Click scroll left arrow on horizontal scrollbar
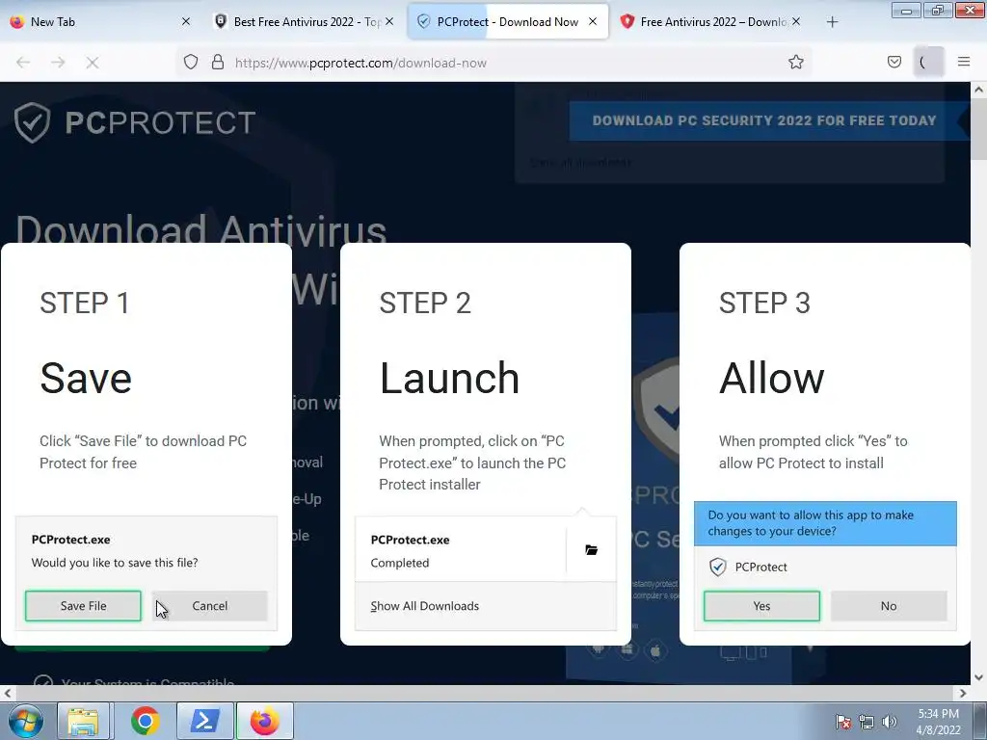987x740 pixels. (x=8, y=693)
